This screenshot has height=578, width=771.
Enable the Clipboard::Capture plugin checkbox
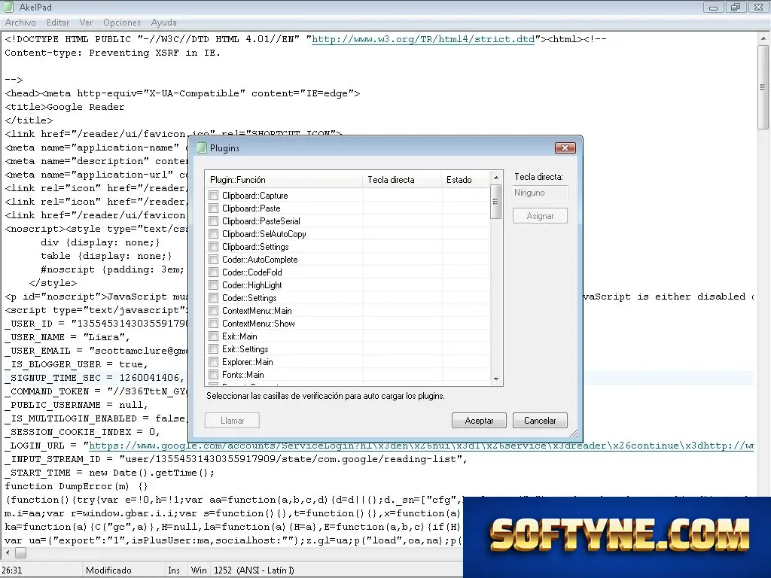coord(213,195)
